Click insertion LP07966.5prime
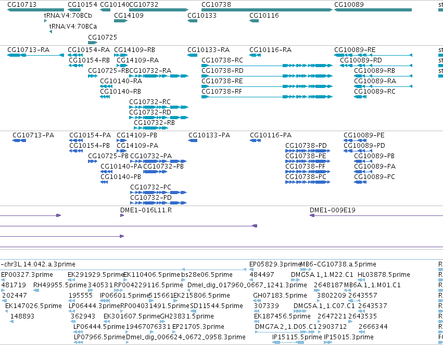This screenshot has height=345, width=443. click(99, 337)
